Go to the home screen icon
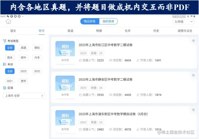This screenshot has height=139, width=199. [x=9, y=21]
